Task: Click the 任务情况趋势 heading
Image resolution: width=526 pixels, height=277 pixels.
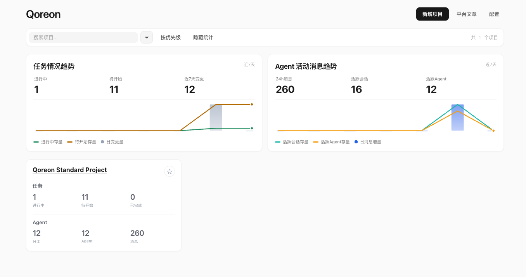Action: [x=54, y=66]
